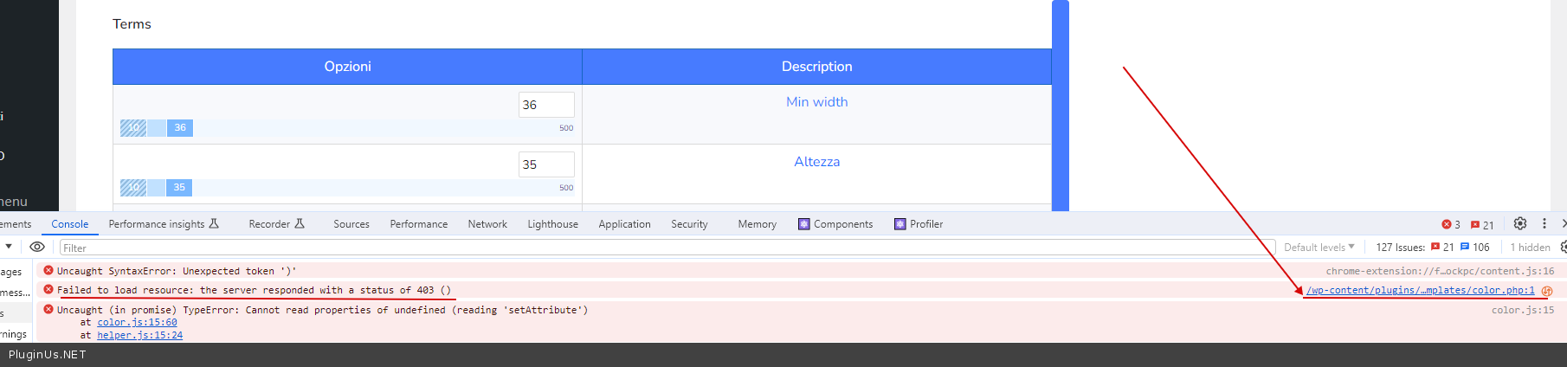This screenshot has height=367, width=1567.
Task: Click the red error count badge
Action: 1451,224
